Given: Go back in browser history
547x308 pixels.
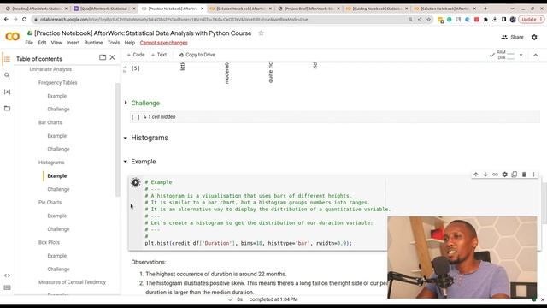Looking at the screenshot, I should click(x=6, y=19).
